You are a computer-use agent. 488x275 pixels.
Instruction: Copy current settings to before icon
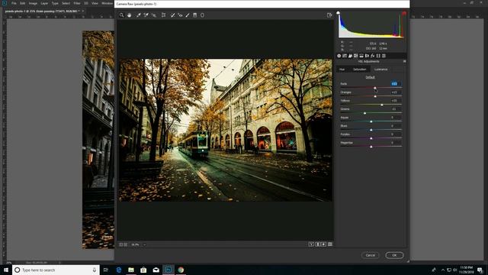[x=323, y=244]
